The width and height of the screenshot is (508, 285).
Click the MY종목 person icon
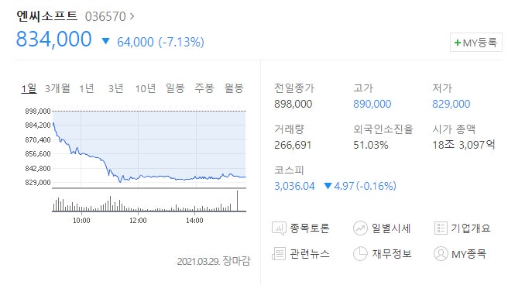tap(441, 253)
